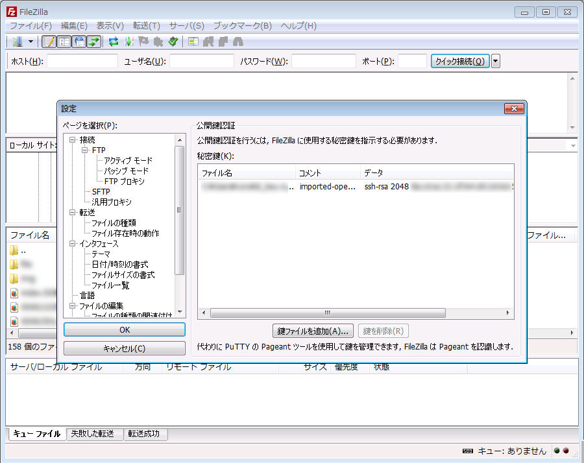Click the クイック接続(Q) button
The height and width of the screenshot is (463, 584).
click(460, 61)
